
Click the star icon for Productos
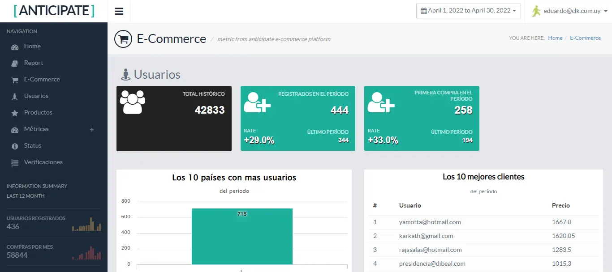click(15, 113)
